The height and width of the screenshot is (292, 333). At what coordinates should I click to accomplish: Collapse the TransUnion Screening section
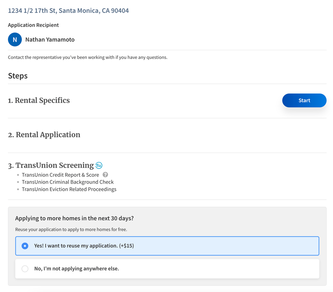(54, 165)
